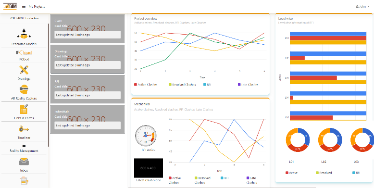Toggle Active Clashes legend in Project overview
Image resolution: width=374 pixels, height=188 pixels.
[146, 85]
